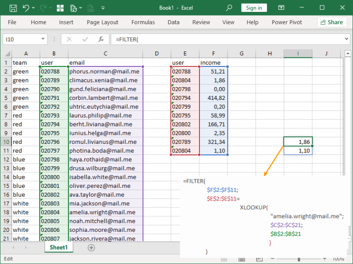Select row 10 header
Viewport: 353px width, 264px height.
6,142
